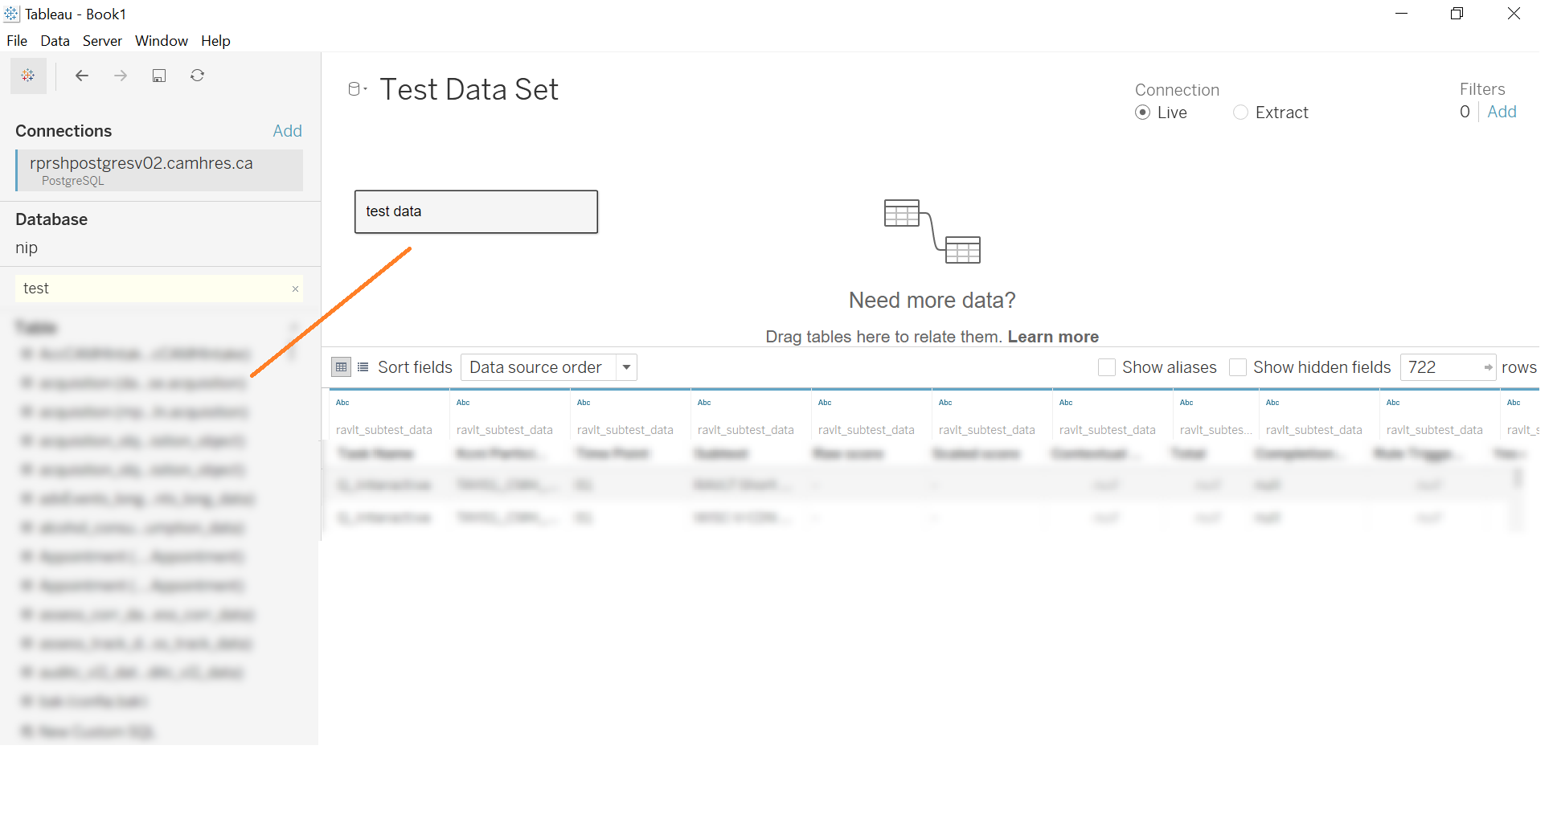Enable Show hidden fields checkbox
Viewport: 1553px width, 823px height.
(x=1238, y=367)
